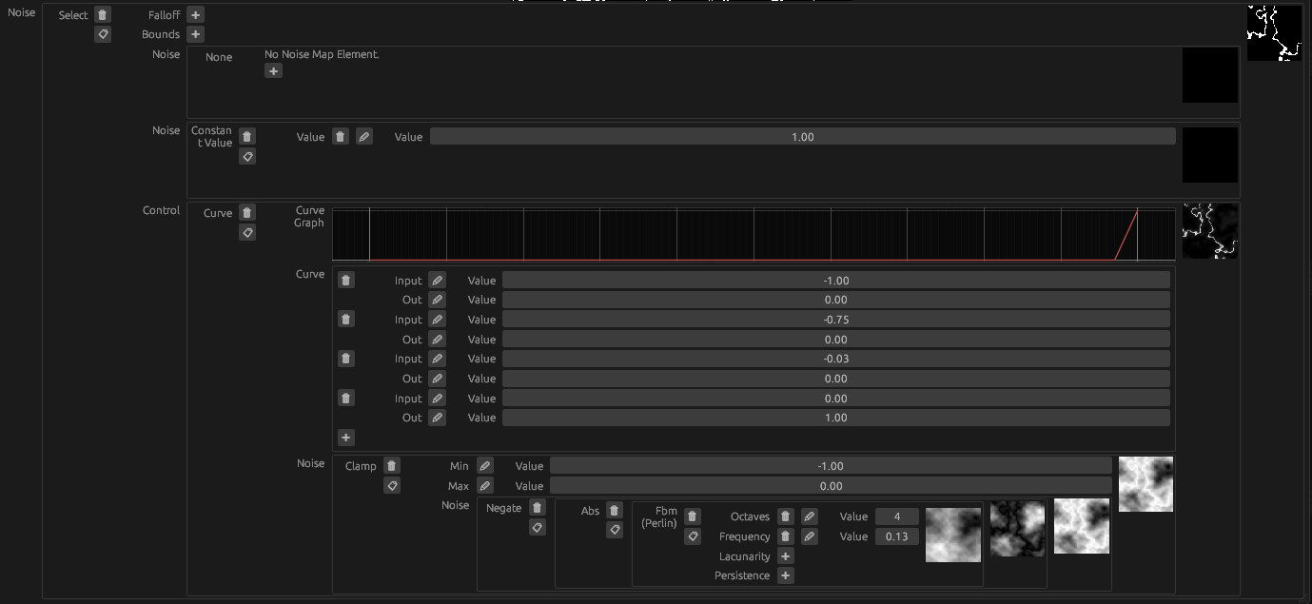
Task: Click the tag icon under Curve
Action: [x=247, y=232]
